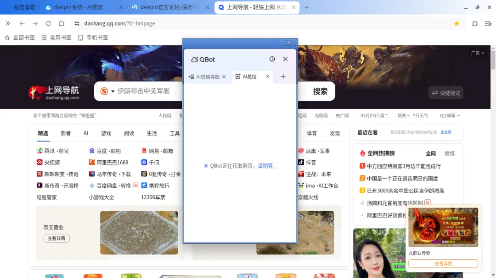Open home page with house icon
Viewport: 496px width, 278px height.
(x=62, y=23)
